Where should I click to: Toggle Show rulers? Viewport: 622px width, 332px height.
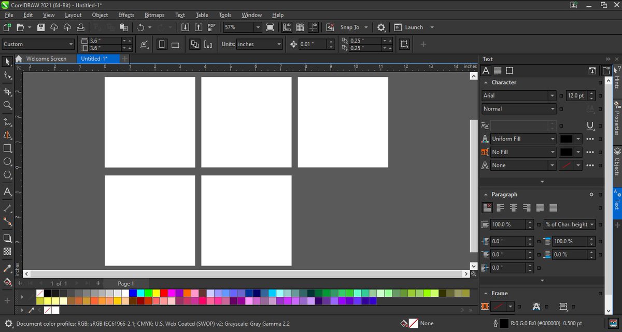tap(287, 27)
